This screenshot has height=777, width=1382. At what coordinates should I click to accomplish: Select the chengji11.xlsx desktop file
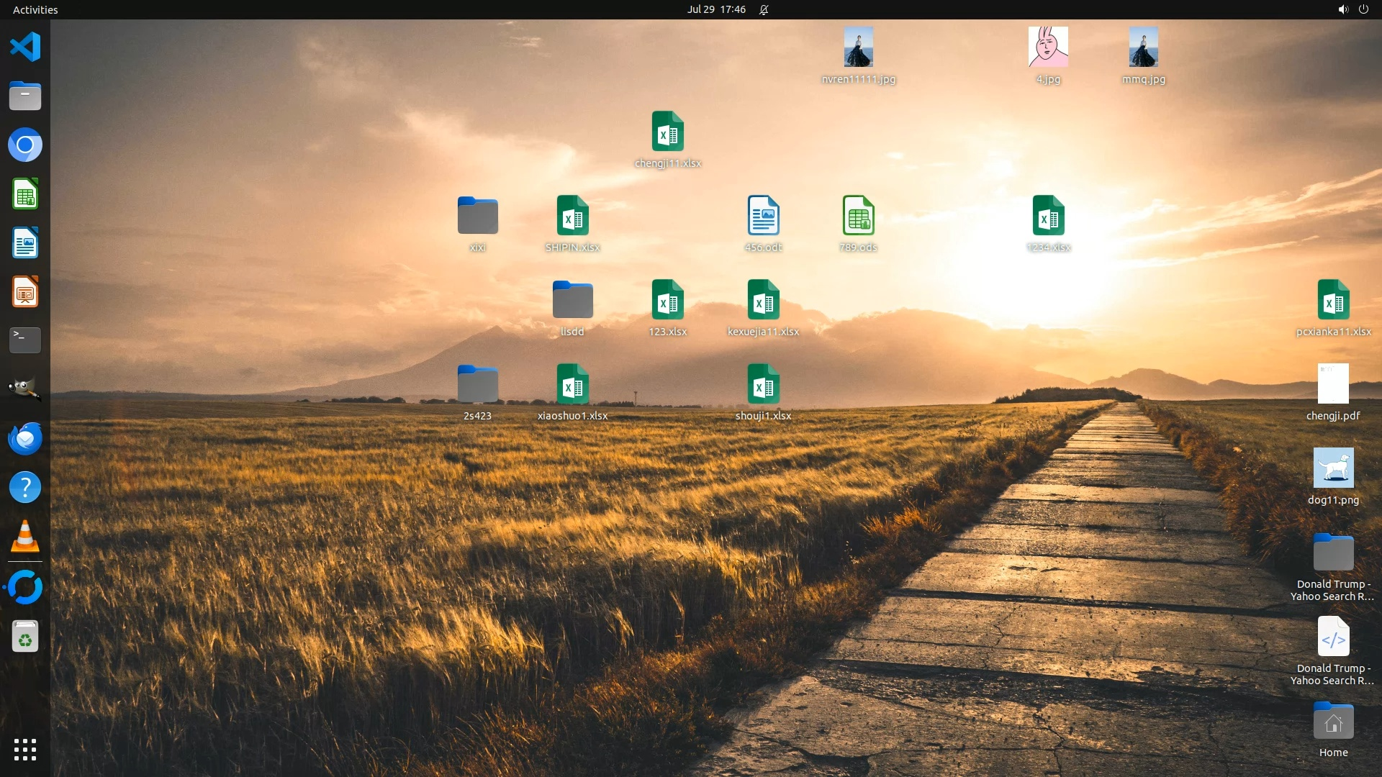tap(667, 132)
